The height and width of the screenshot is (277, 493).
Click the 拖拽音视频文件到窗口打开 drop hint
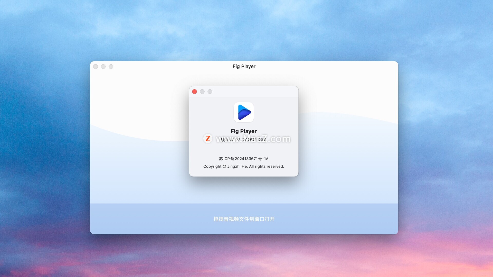tap(244, 219)
